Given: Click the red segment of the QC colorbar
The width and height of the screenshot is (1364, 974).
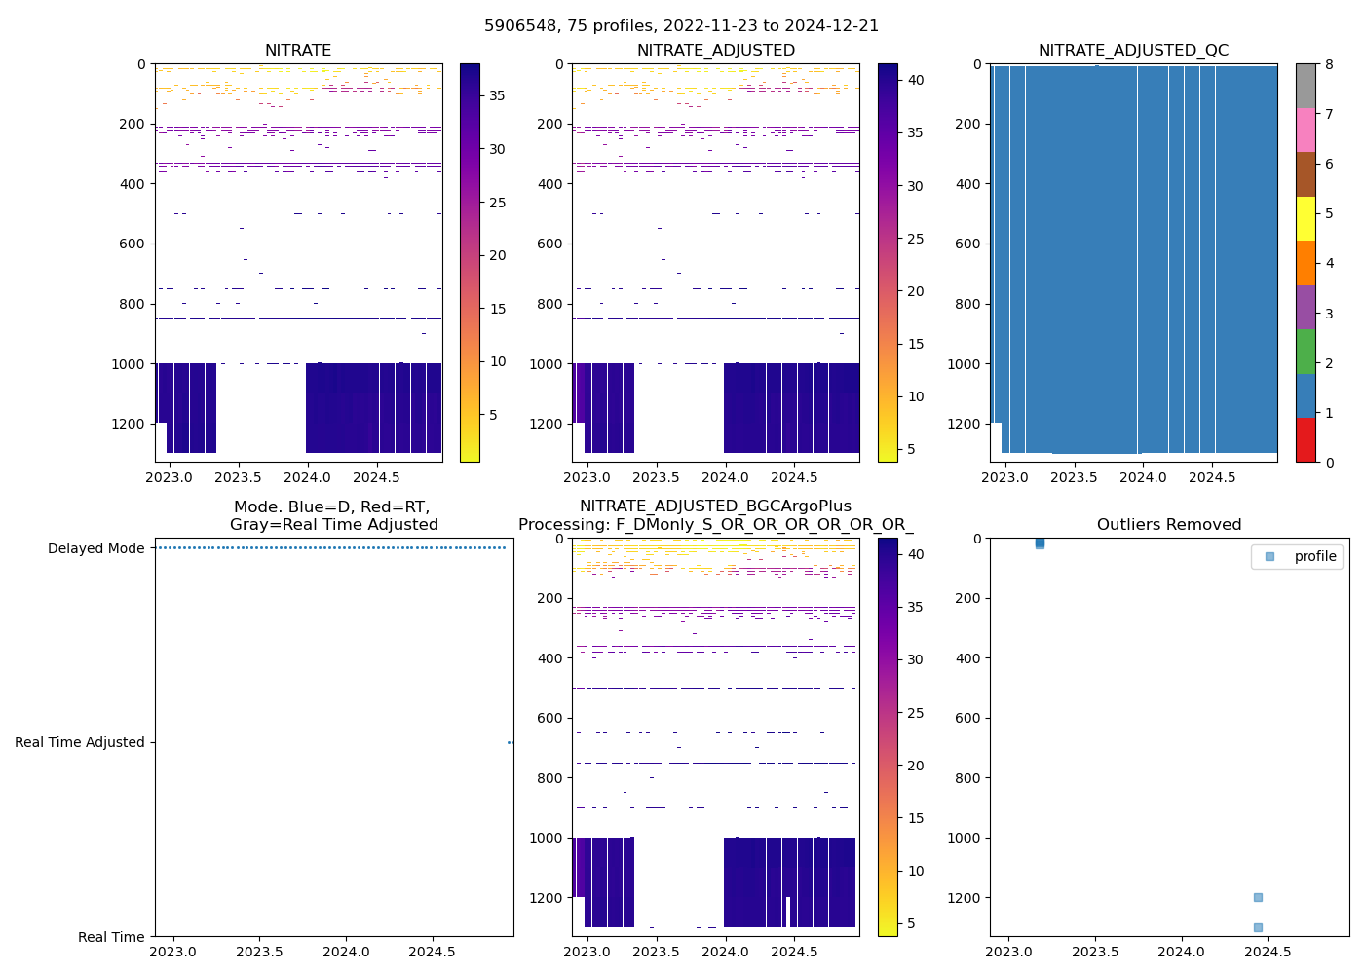Looking at the screenshot, I should [x=1306, y=440].
